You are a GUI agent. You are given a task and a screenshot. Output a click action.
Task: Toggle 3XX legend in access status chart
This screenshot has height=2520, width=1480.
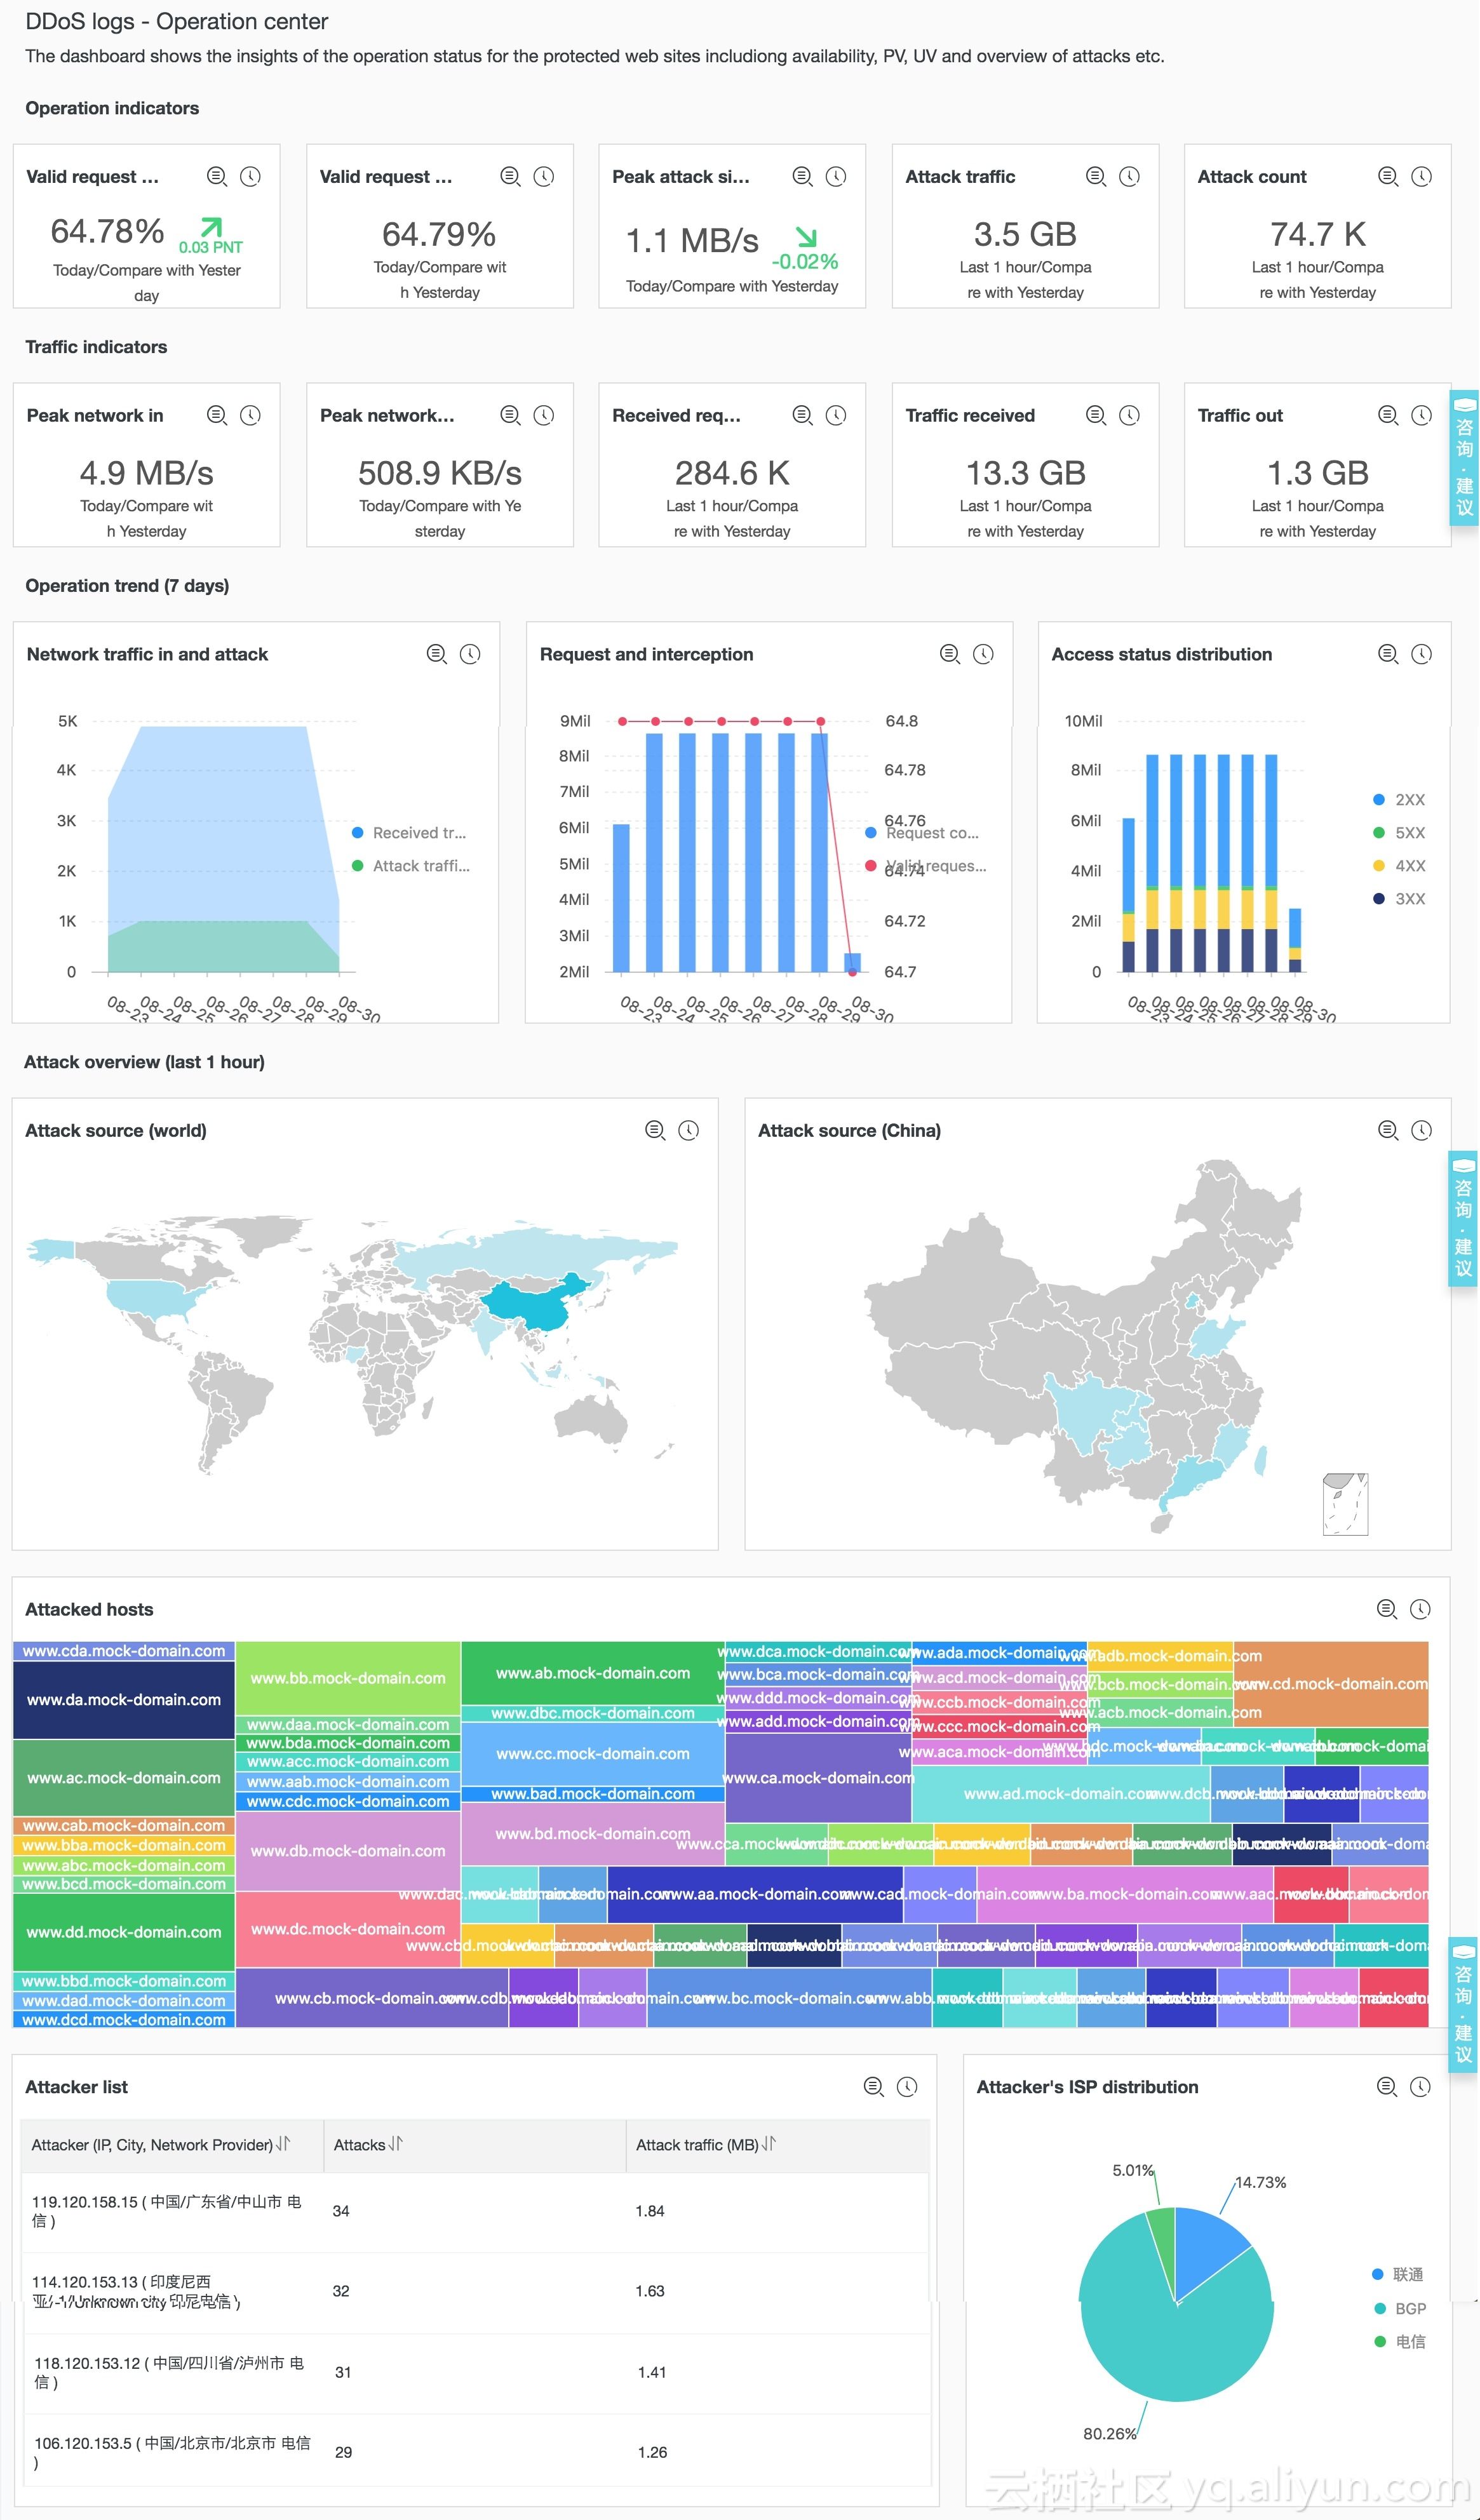[1399, 899]
